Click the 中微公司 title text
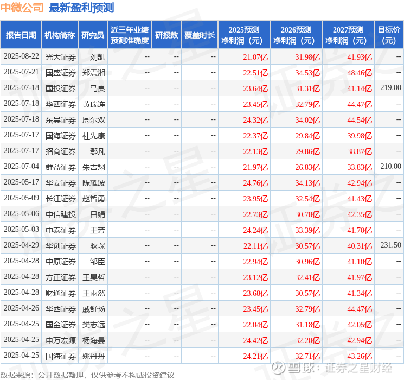The width and height of the screenshot is (404, 380). tap(22, 8)
